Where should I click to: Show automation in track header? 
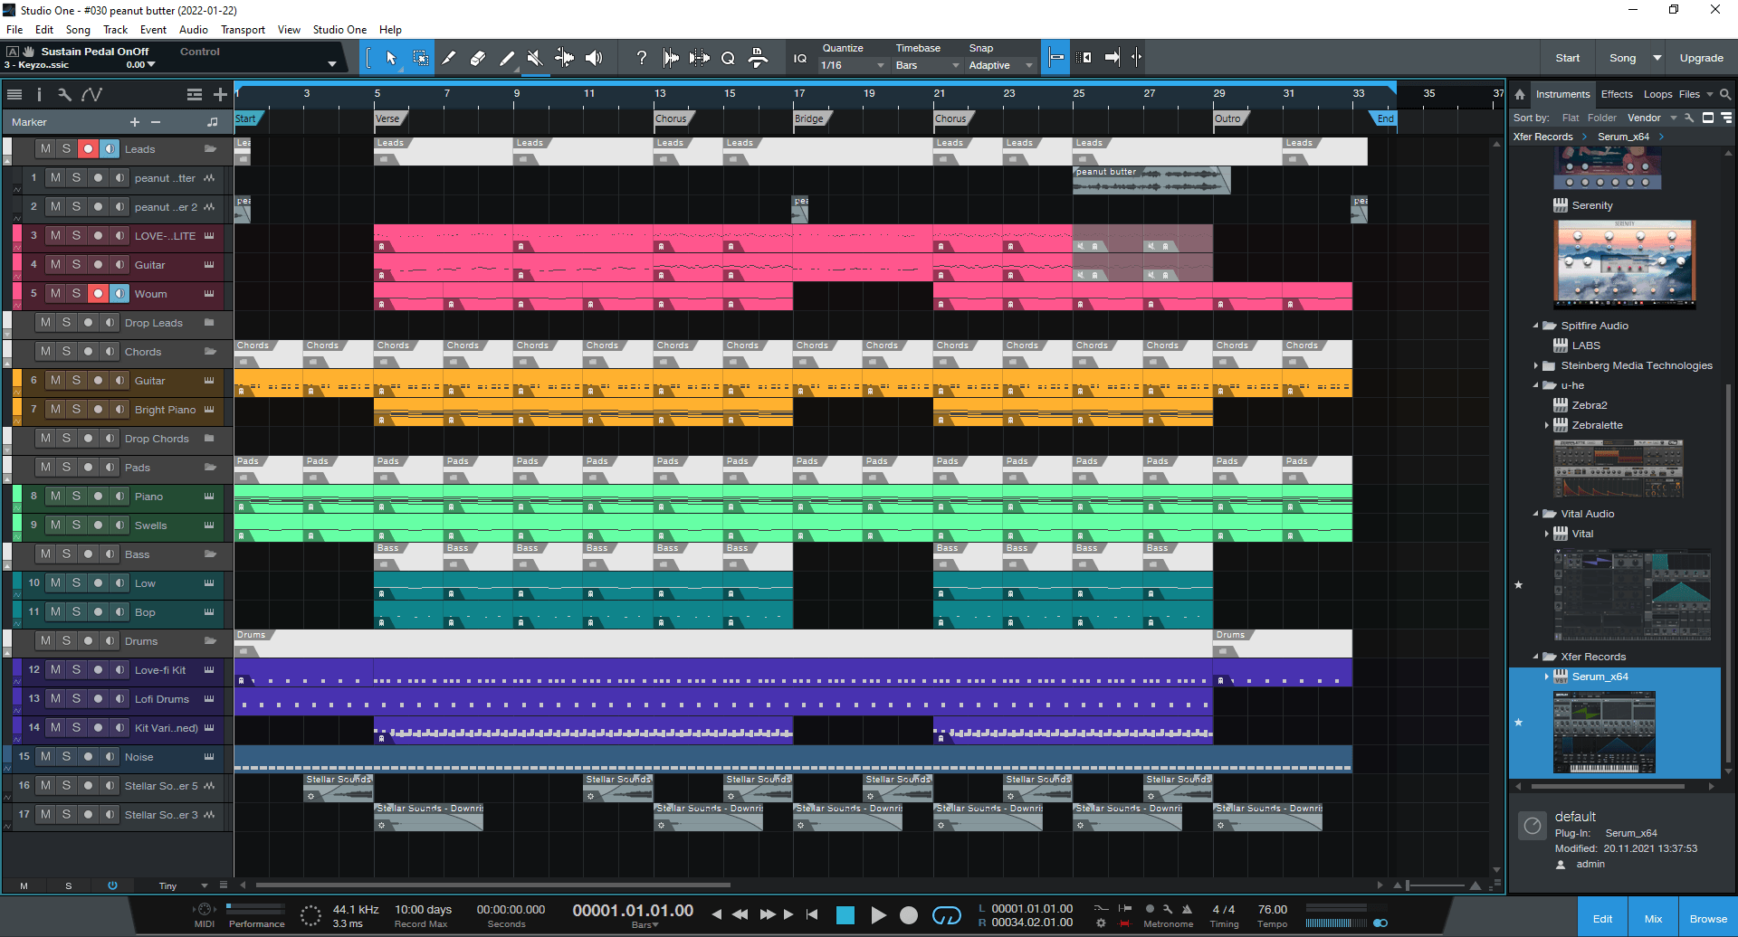point(91,94)
